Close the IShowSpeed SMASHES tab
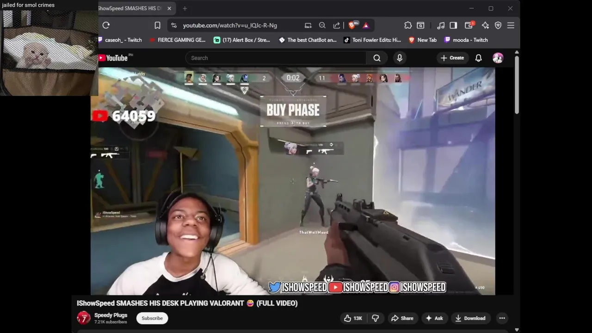The width and height of the screenshot is (592, 333). (169, 8)
